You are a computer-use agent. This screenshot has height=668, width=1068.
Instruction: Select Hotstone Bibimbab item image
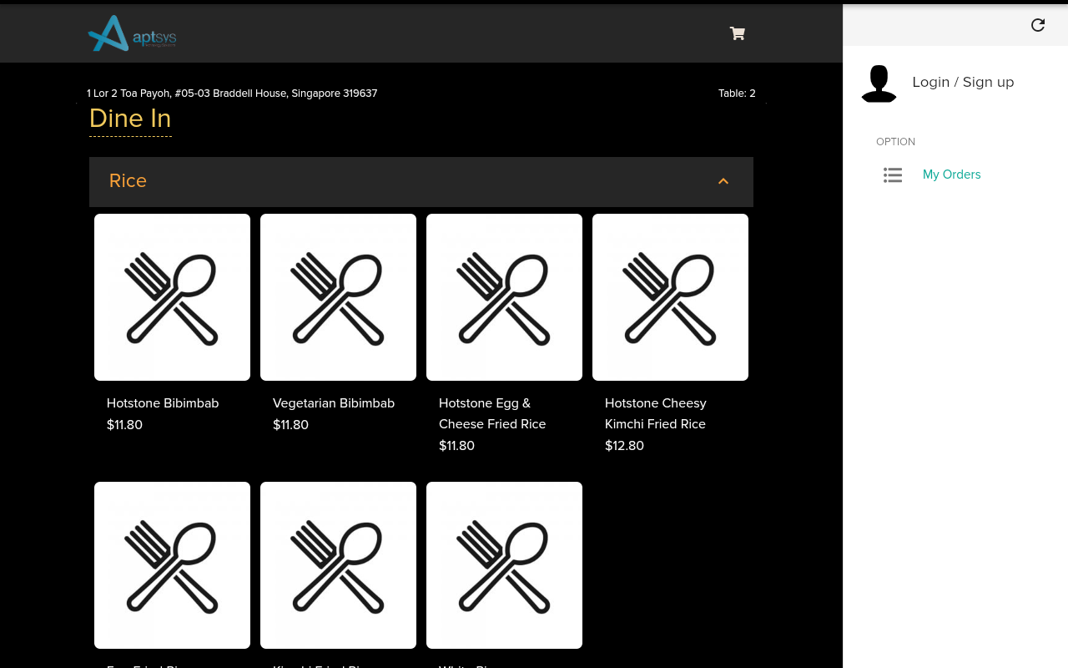click(x=172, y=297)
